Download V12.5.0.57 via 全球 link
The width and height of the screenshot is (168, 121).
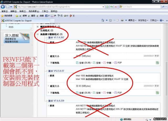(97, 93)
